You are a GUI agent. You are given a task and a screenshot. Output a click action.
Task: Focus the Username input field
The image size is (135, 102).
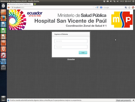(x=71, y=41)
